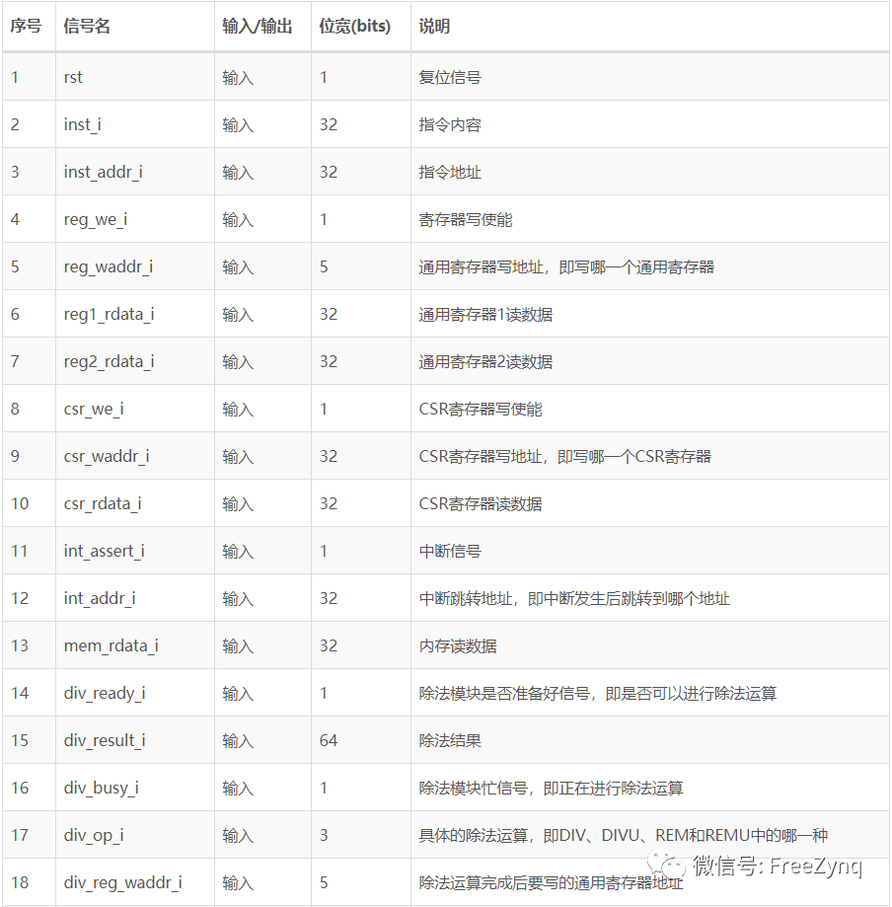892x907 pixels.
Task: Click the mem_rdata_i signal name
Action: tap(111, 645)
